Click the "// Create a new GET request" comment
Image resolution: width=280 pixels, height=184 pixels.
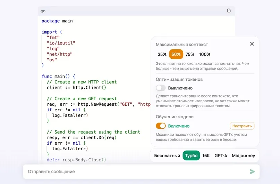[x=82, y=99]
